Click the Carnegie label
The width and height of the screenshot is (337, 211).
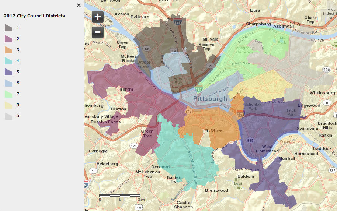point(98,151)
